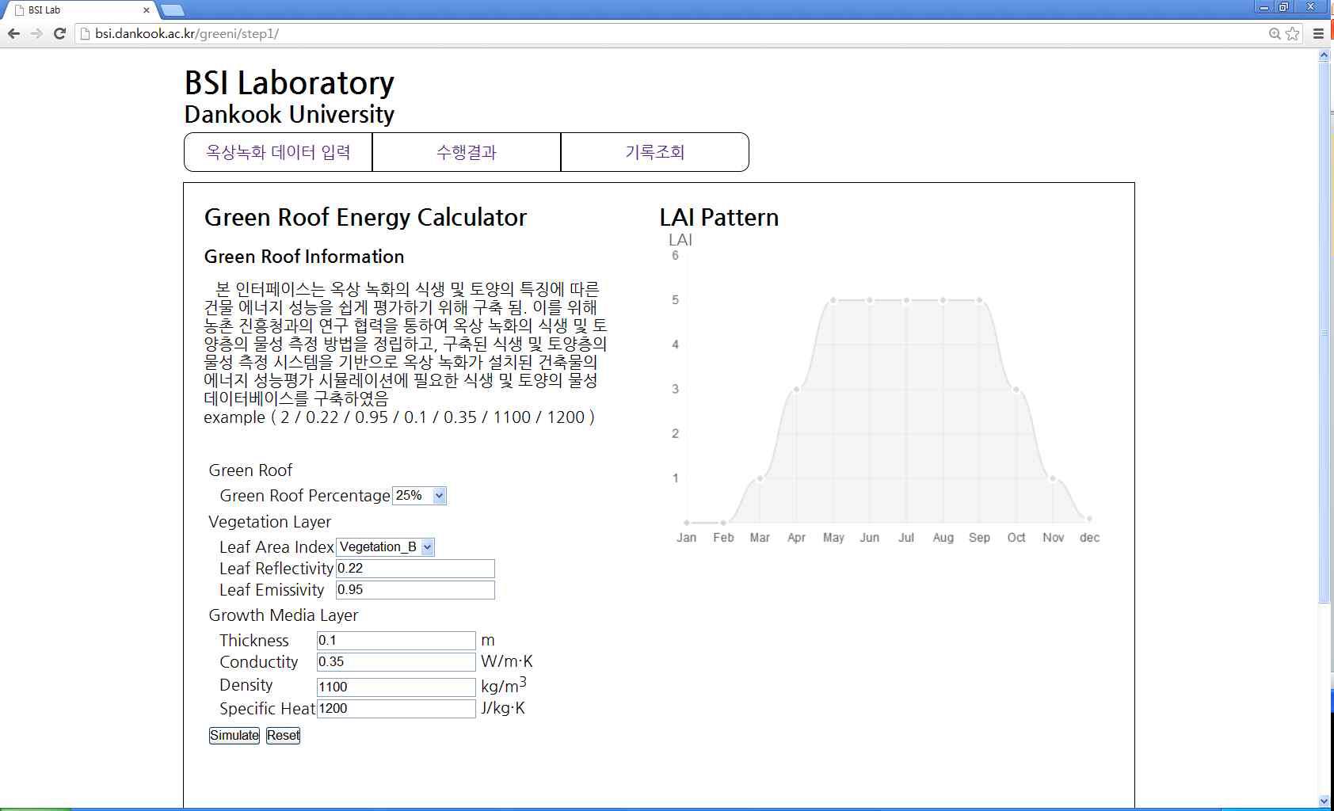Open a new browser tab

[172, 10]
